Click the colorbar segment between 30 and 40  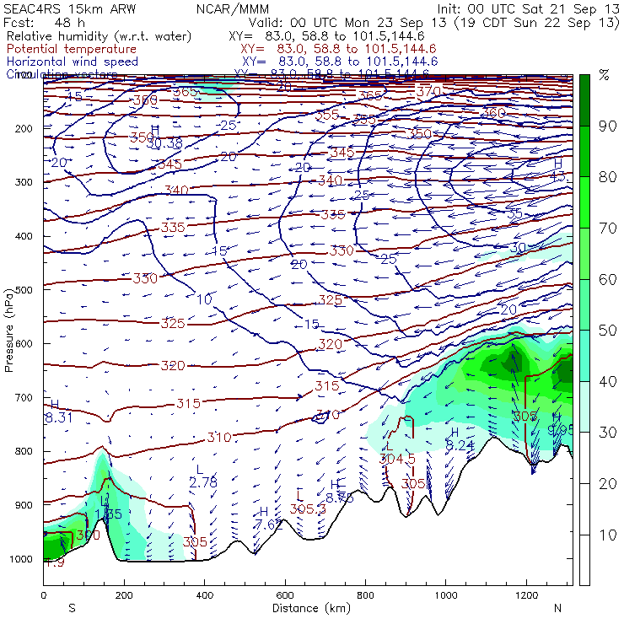(584, 406)
